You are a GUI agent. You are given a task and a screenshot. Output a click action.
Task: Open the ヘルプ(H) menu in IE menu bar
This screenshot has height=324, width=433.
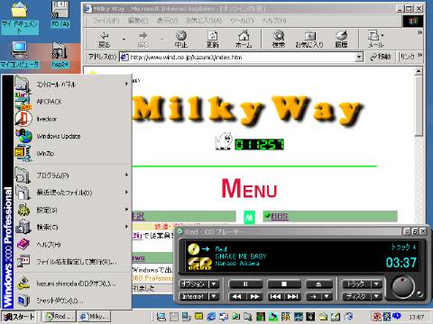click(x=274, y=21)
